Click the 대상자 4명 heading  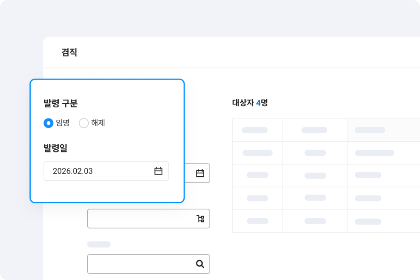point(250,103)
